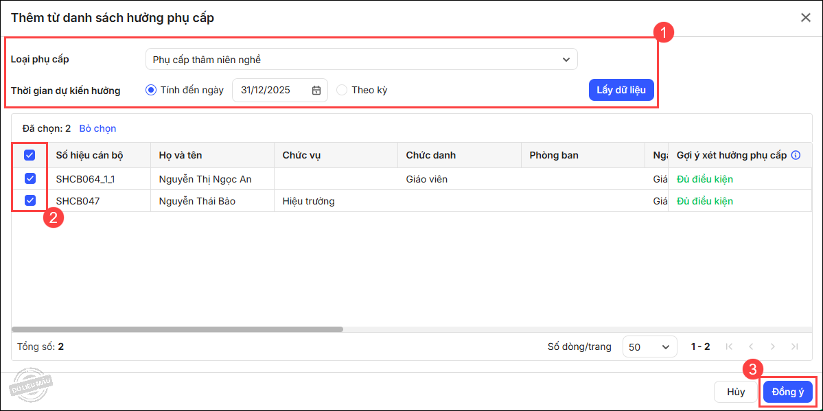Go to first page of results
The height and width of the screenshot is (411, 823).
click(x=729, y=347)
